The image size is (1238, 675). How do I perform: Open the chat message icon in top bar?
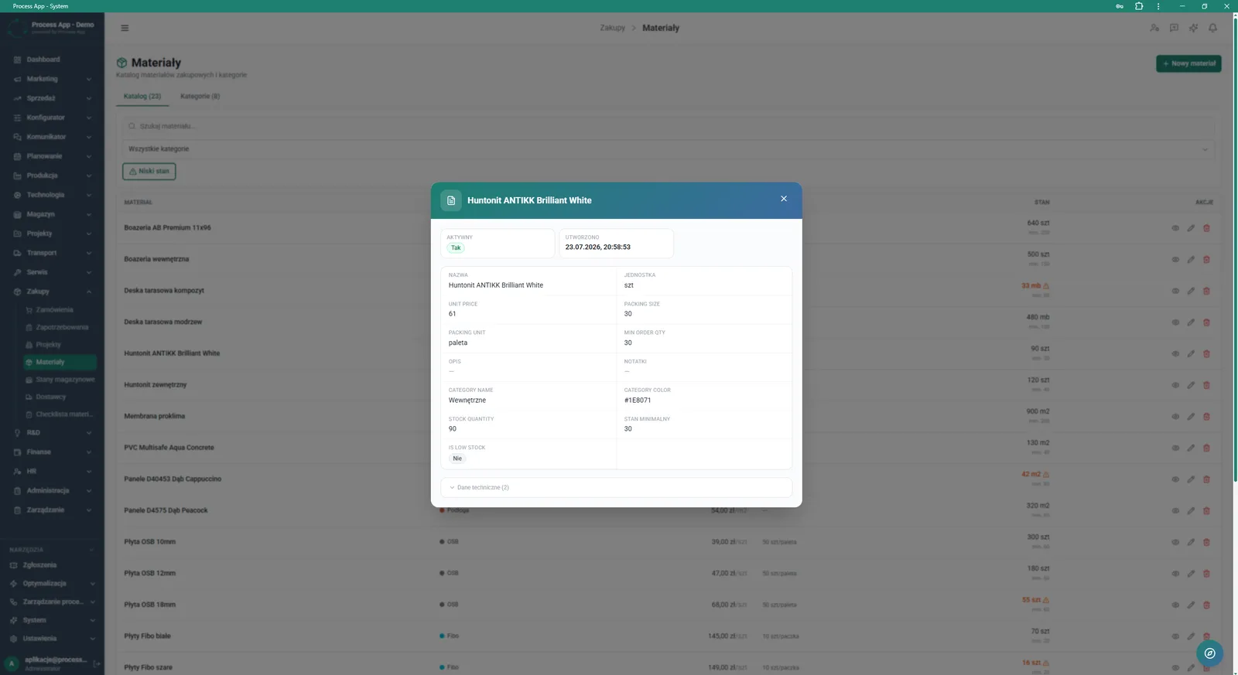(x=1174, y=28)
